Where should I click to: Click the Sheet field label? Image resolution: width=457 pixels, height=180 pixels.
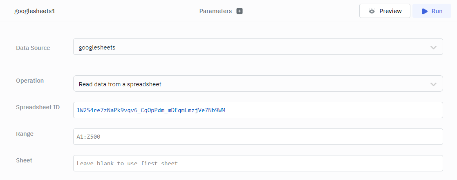[24, 160]
